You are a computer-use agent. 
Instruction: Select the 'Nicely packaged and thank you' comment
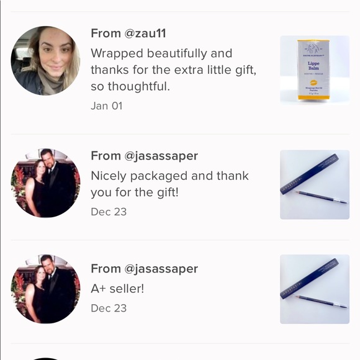click(169, 184)
